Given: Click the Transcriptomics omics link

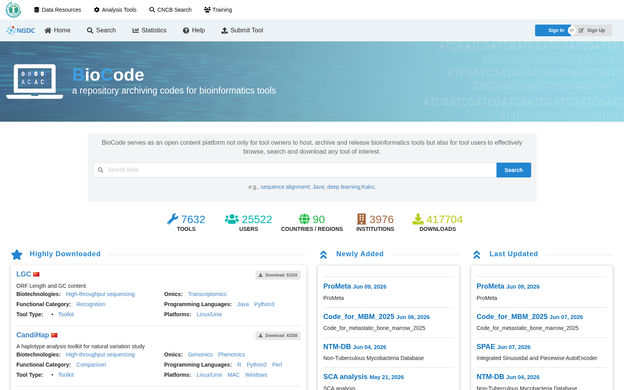Looking at the screenshot, I should [x=207, y=294].
